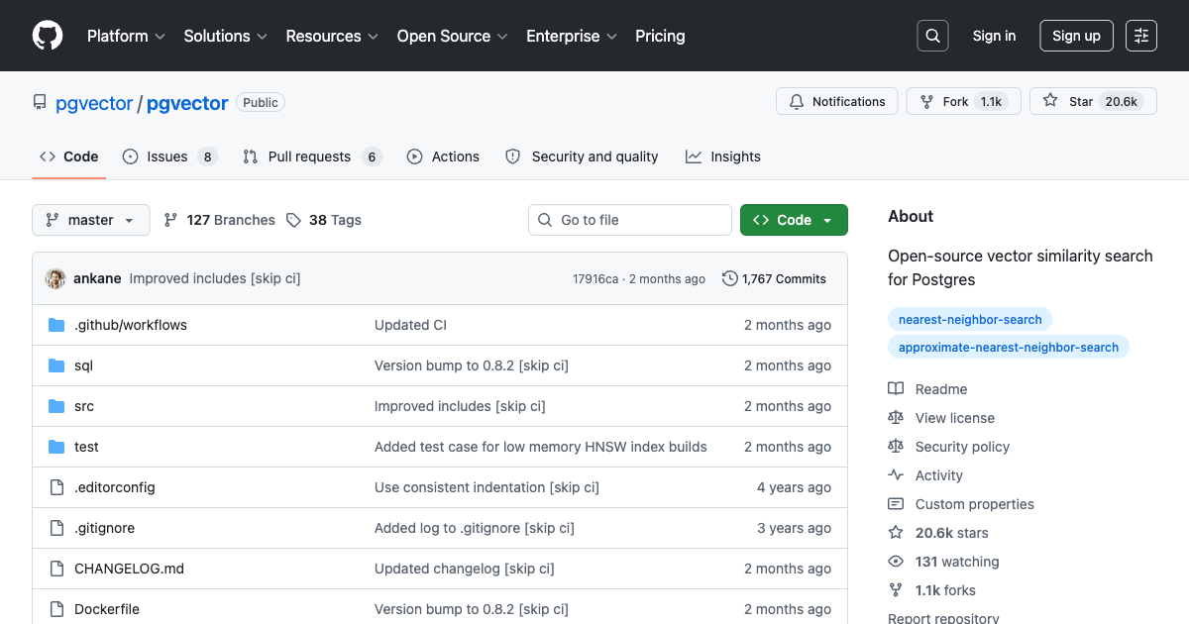The height and width of the screenshot is (624, 1189).
Task: Click the branch icon next to 127 Branches
Action: pyautogui.click(x=170, y=220)
